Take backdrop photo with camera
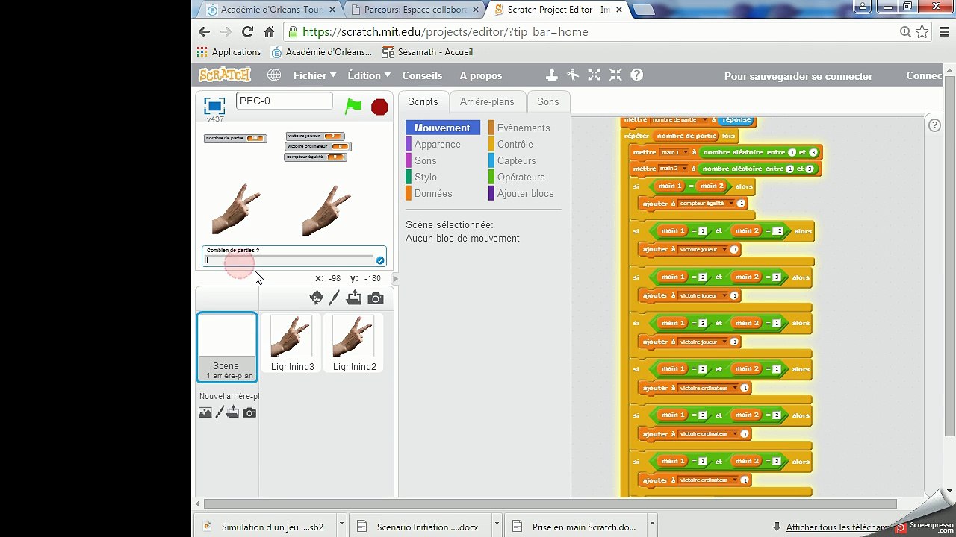Screen dimensions: 956x537 click(x=249, y=412)
